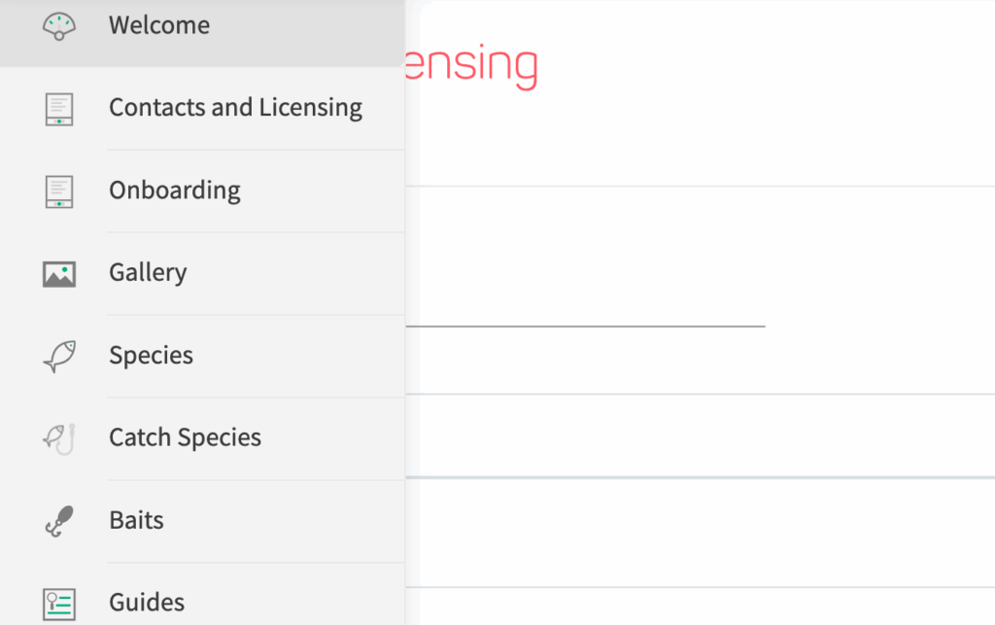Click the Baits lure icon
This screenshot has width=995, height=625.
click(x=59, y=521)
